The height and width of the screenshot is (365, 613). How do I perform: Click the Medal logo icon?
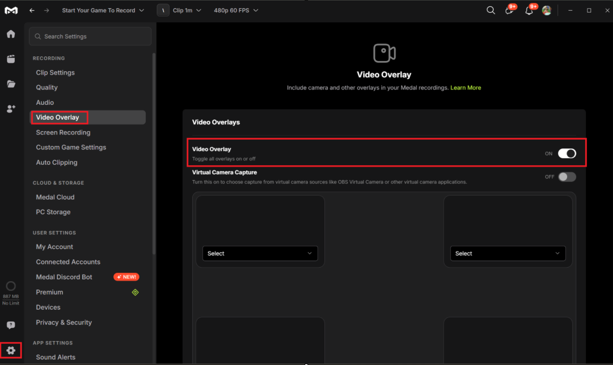(11, 11)
